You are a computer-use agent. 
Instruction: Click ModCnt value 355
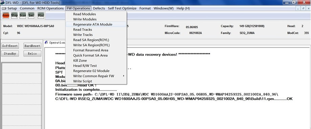click(306, 33)
